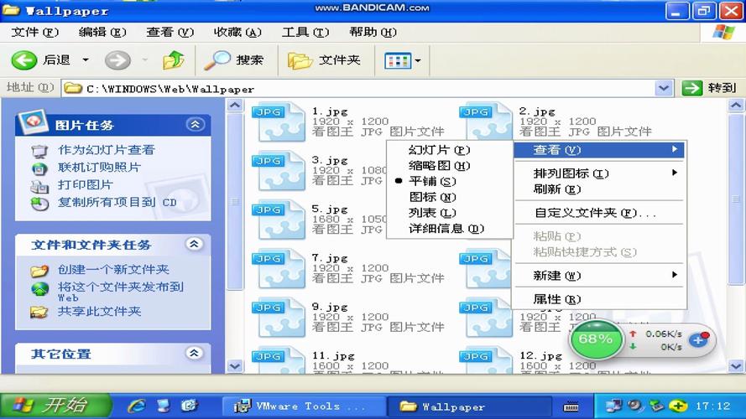Image resolution: width=746 pixels, height=419 pixels.
Task: Click Show Desktop quick launch icon
Action: click(163, 406)
